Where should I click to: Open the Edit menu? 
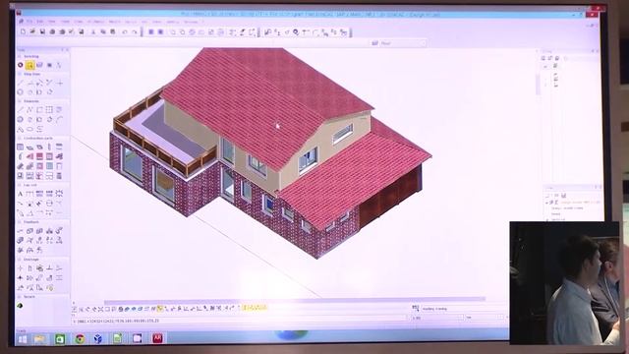(40, 22)
